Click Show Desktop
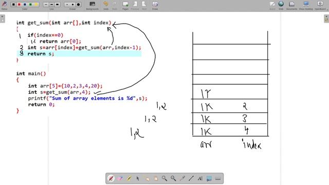Image resolution: width=329 pixels, height=185 pixels. pos(306,5)
